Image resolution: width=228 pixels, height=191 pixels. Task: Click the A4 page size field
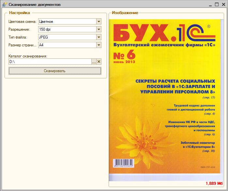67,45
